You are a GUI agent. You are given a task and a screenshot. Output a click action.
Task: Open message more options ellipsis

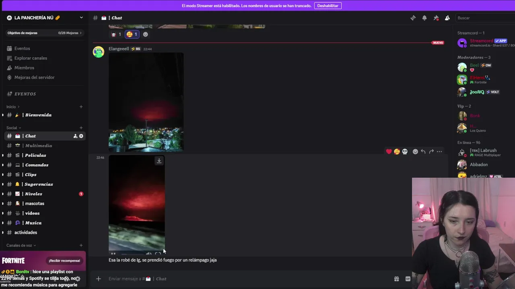click(x=439, y=151)
